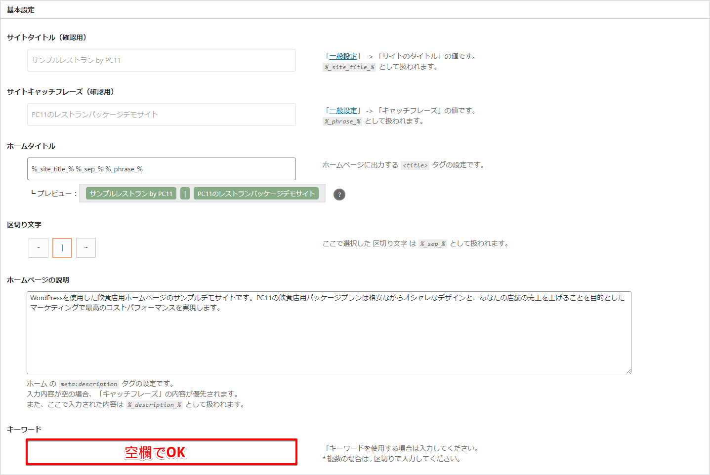Open 一般設定 link next to site title
Viewport: 710px width, 475px height.
point(343,56)
